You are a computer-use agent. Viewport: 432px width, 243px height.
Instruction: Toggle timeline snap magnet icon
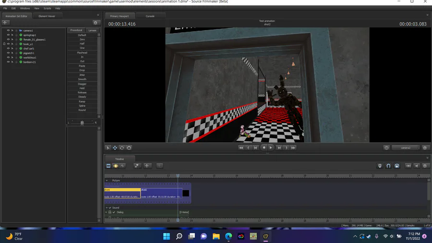coord(388,166)
